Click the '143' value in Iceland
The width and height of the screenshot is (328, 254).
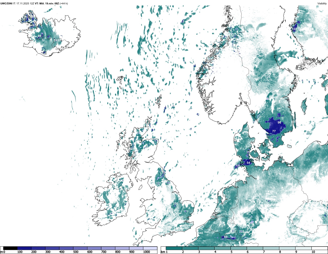56,40
